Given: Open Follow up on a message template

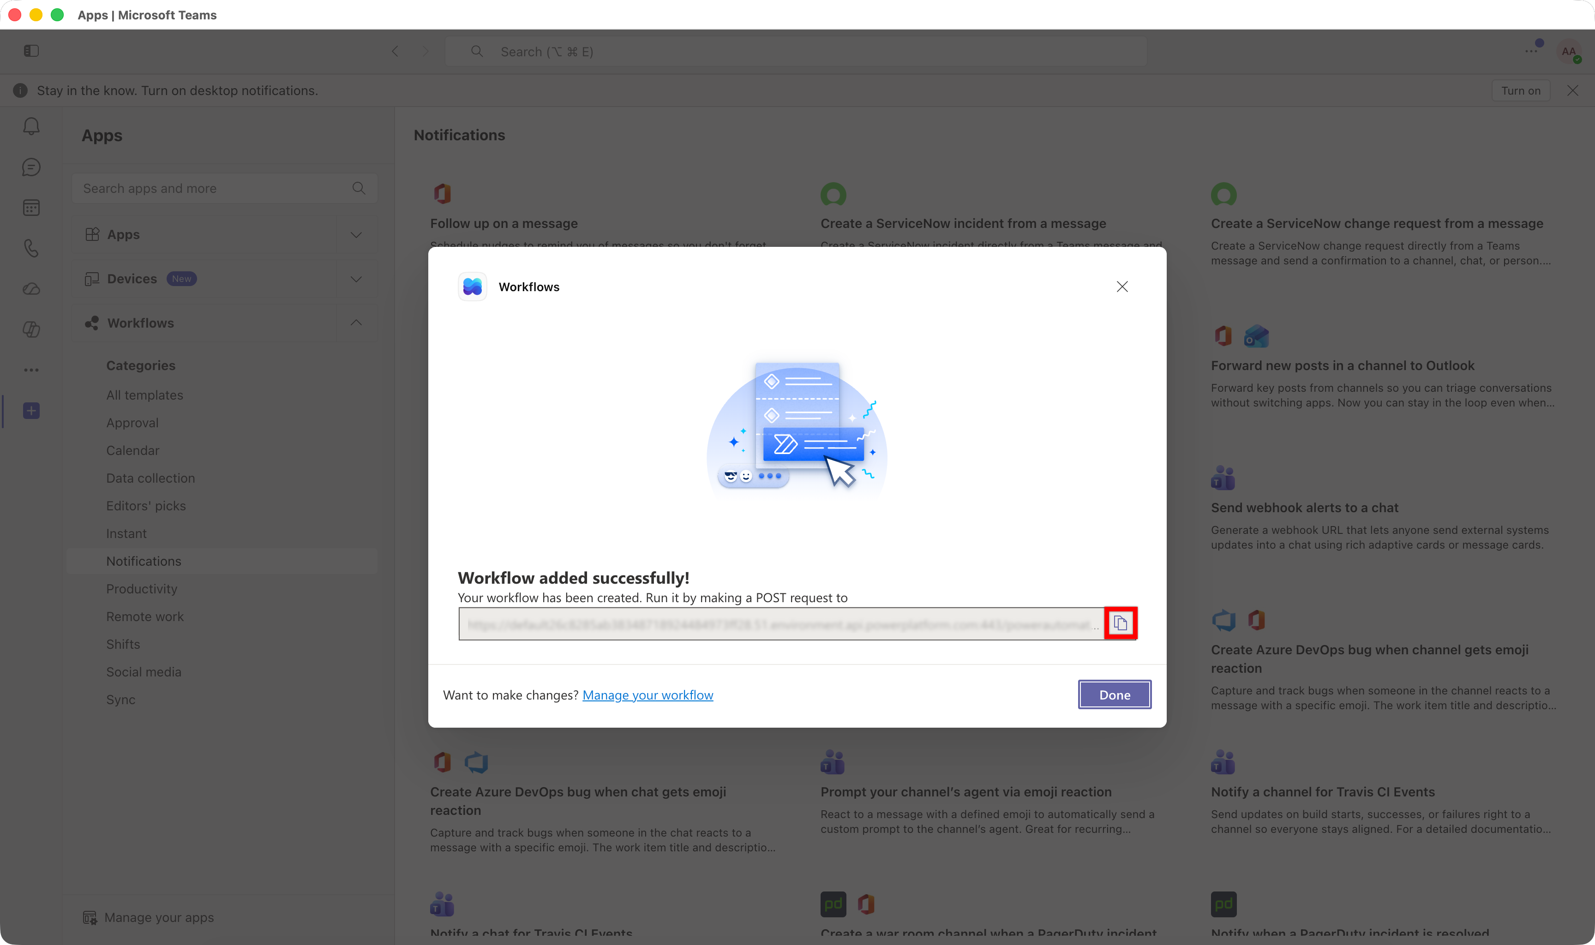Looking at the screenshot, I should coord(504,223).
